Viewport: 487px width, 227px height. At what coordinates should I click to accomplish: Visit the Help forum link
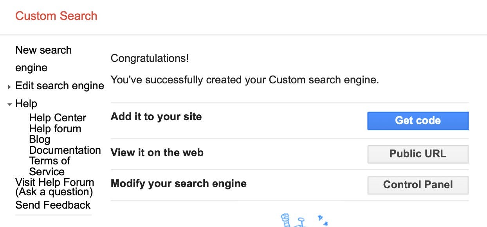pos(54,129)
